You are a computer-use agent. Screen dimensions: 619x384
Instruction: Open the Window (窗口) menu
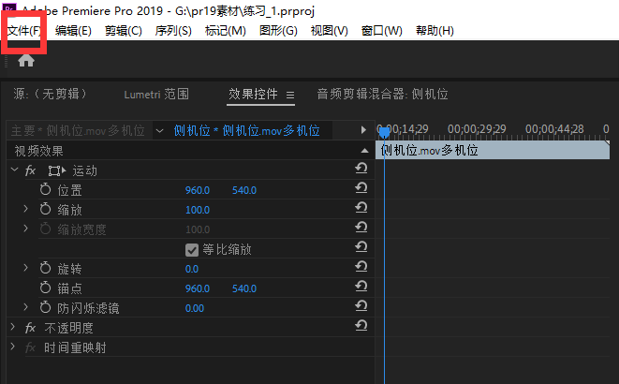382,30
